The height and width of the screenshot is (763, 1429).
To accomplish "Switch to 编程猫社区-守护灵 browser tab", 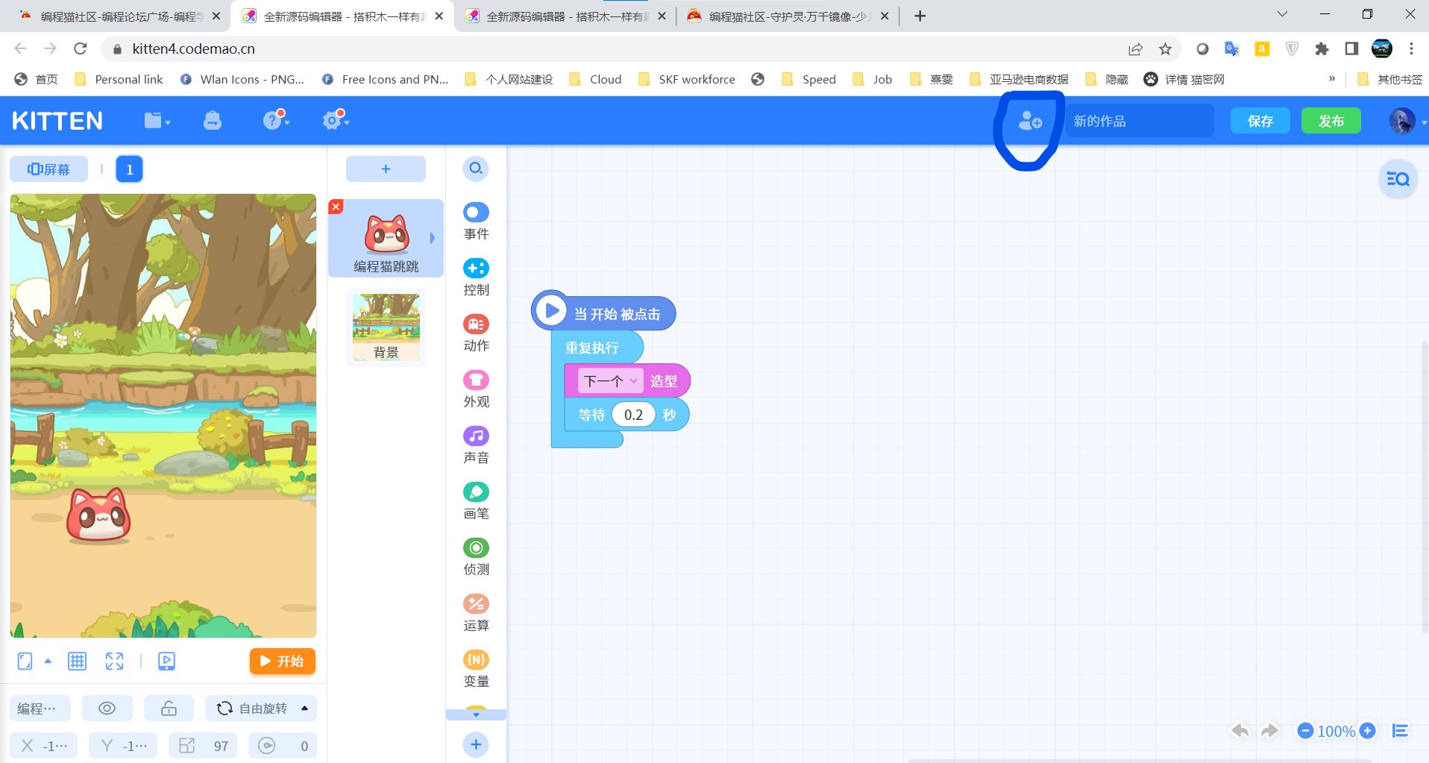I will click(789, 16).
